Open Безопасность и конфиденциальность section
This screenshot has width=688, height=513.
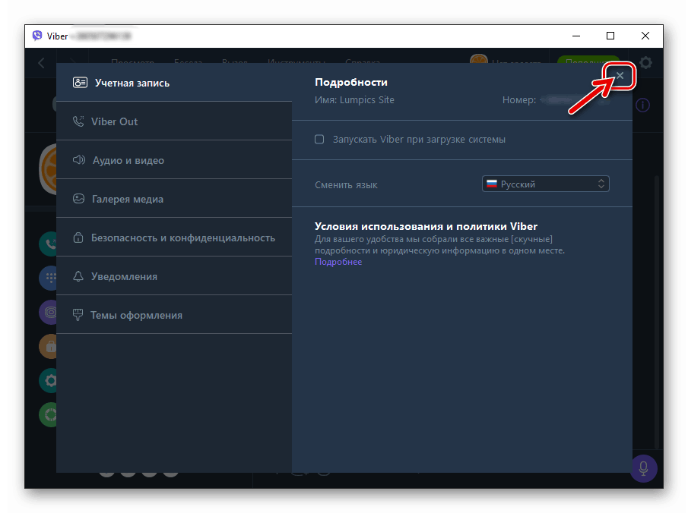click(x=174, y=238)
